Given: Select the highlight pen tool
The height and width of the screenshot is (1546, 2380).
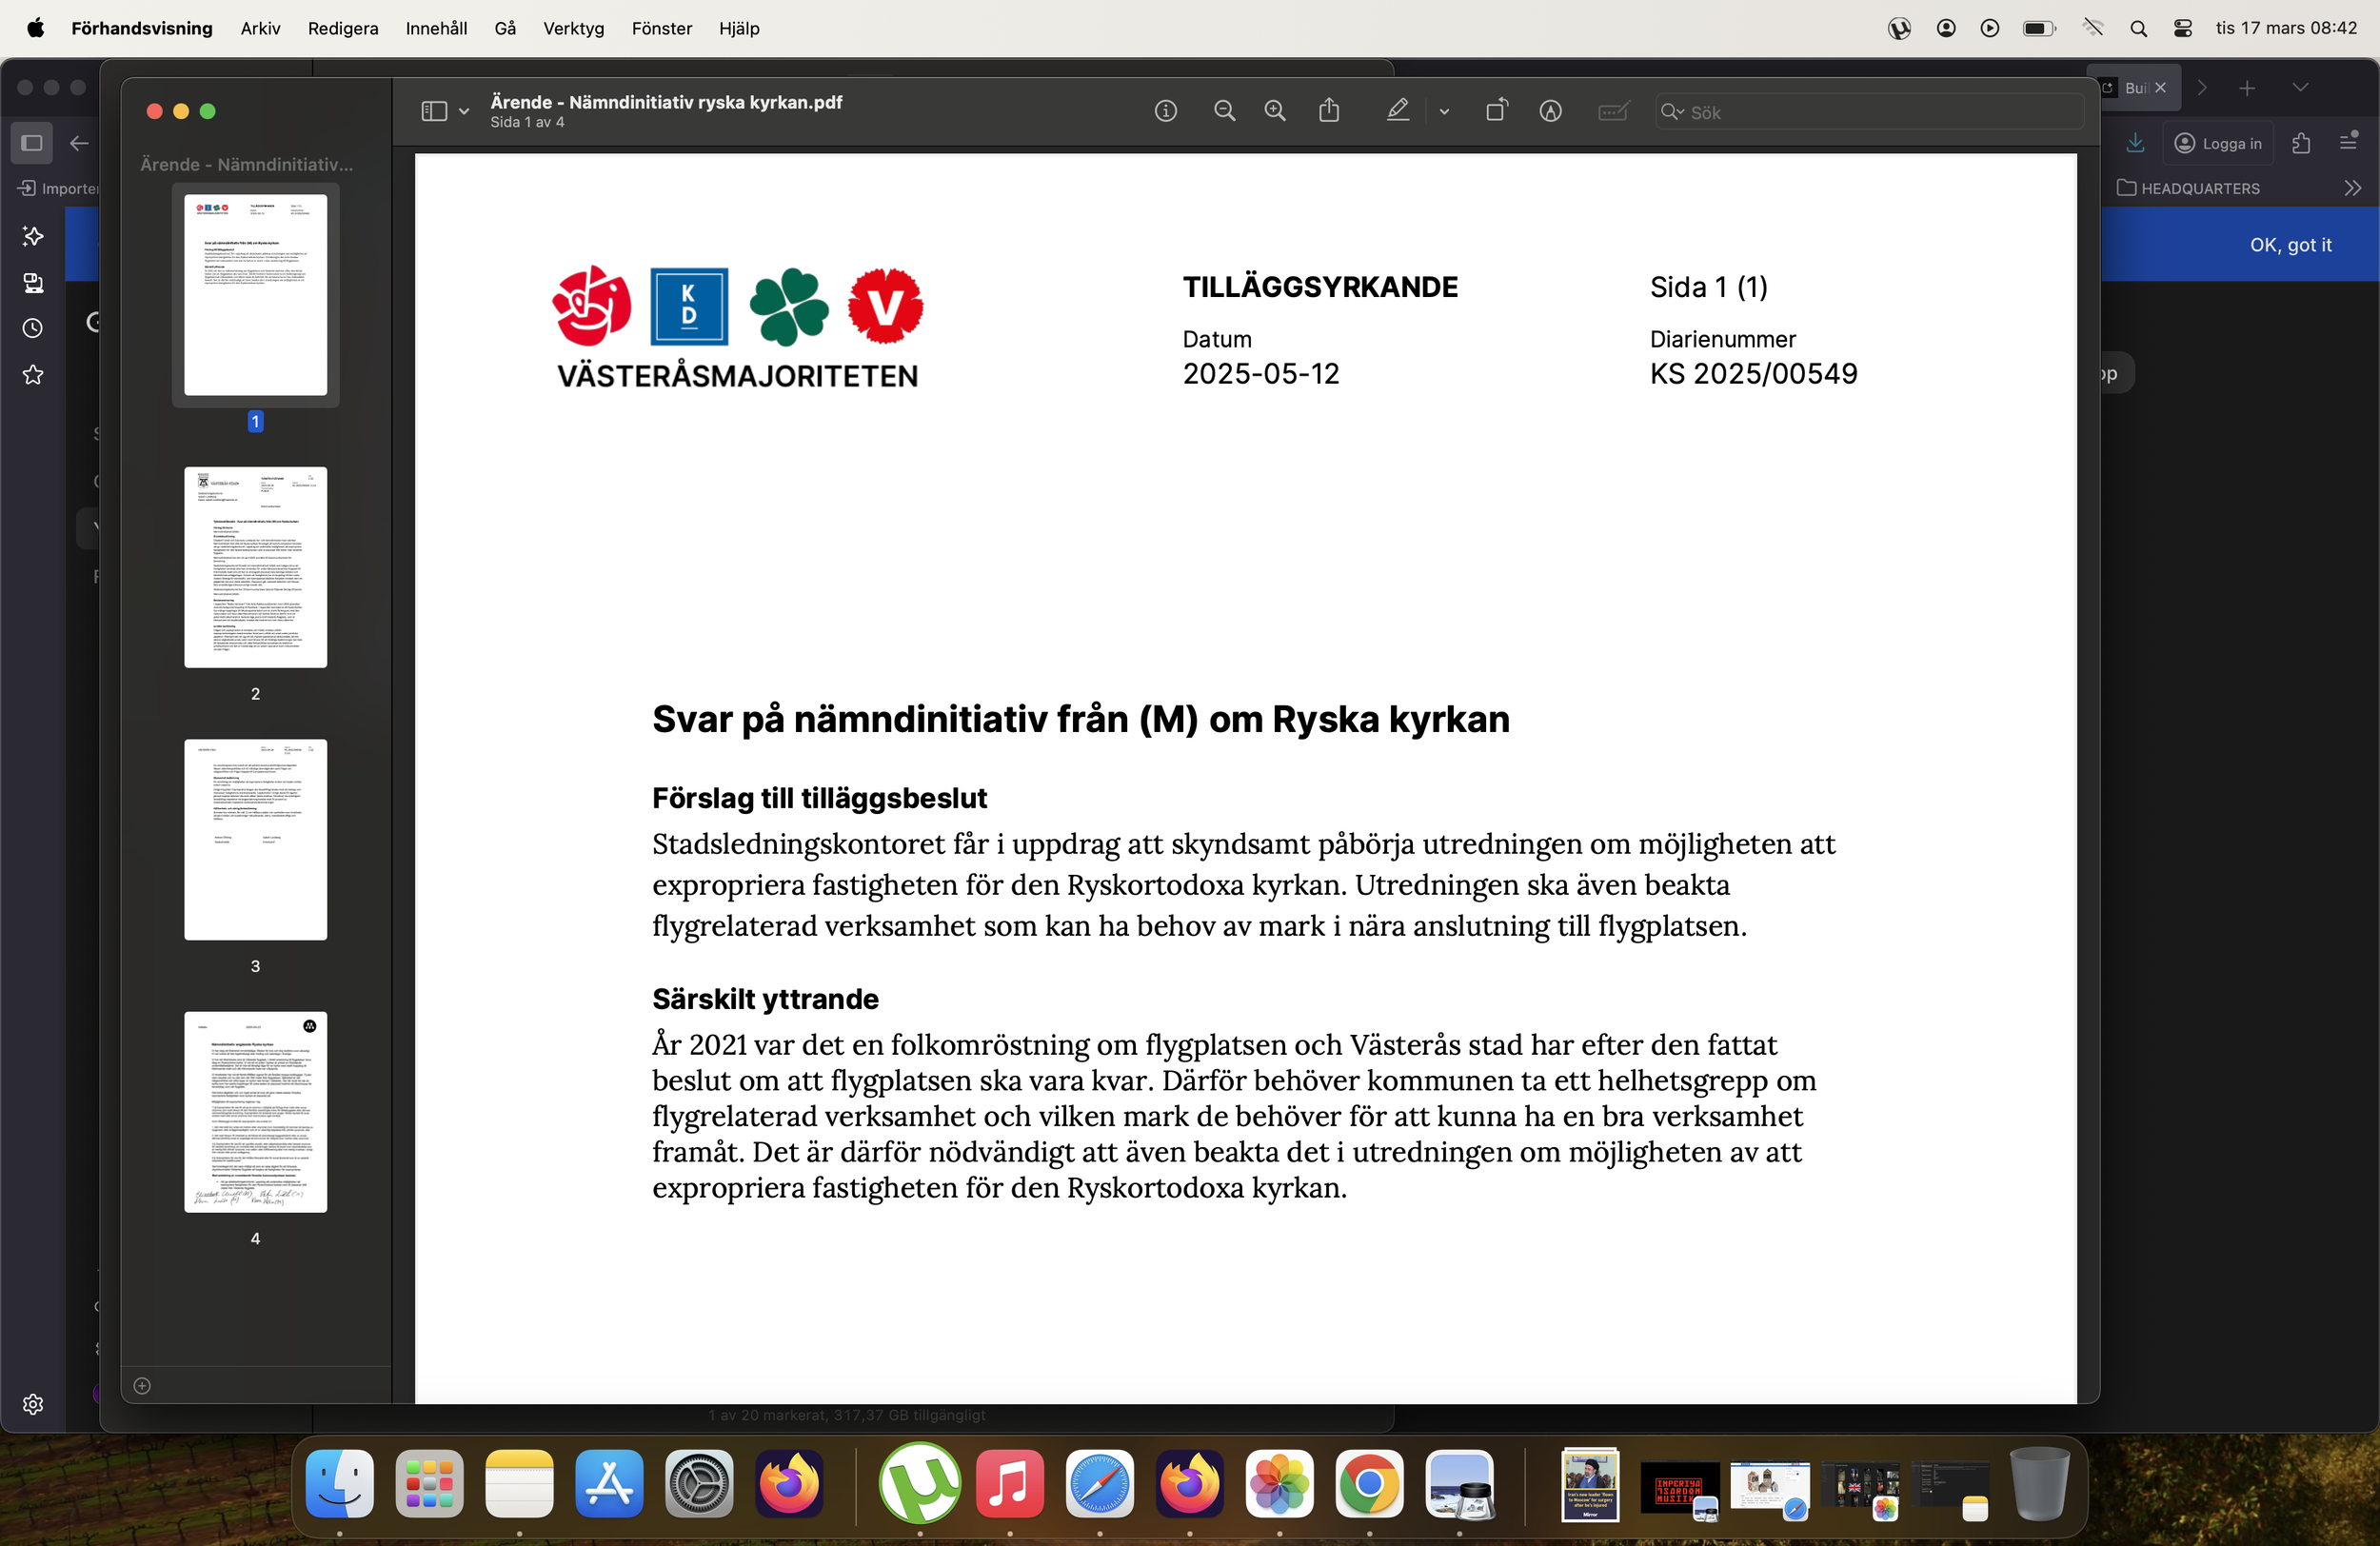Looking at the screenshot, I should [x=1398, y=111].
